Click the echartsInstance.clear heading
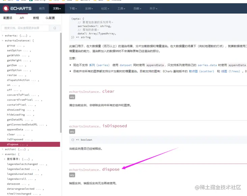This screenshot has width=247, height=196. pyautogui.click(x=92, y=91)
